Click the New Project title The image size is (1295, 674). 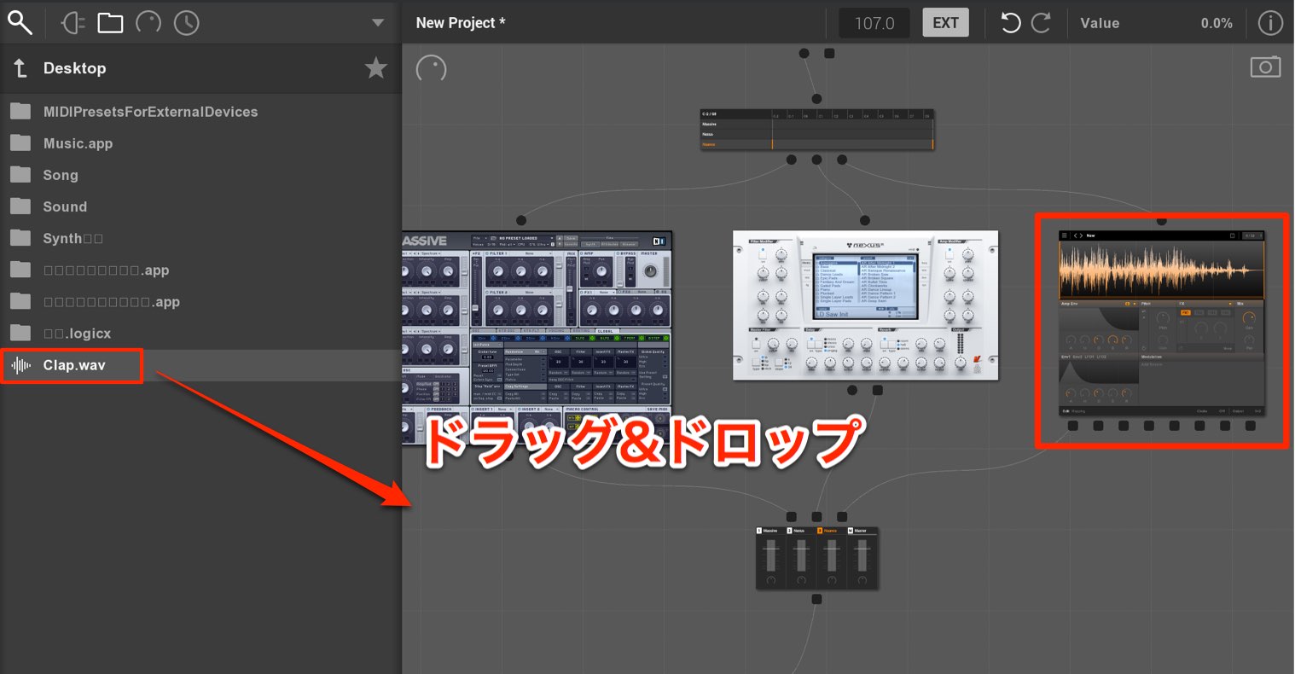click(x=461, y=23)
